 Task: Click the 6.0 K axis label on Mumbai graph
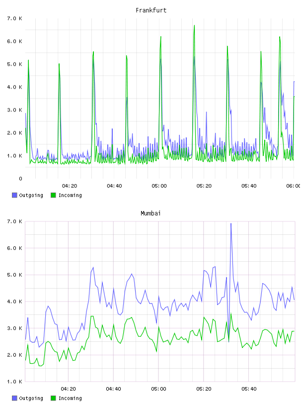[x=15, y=248]
